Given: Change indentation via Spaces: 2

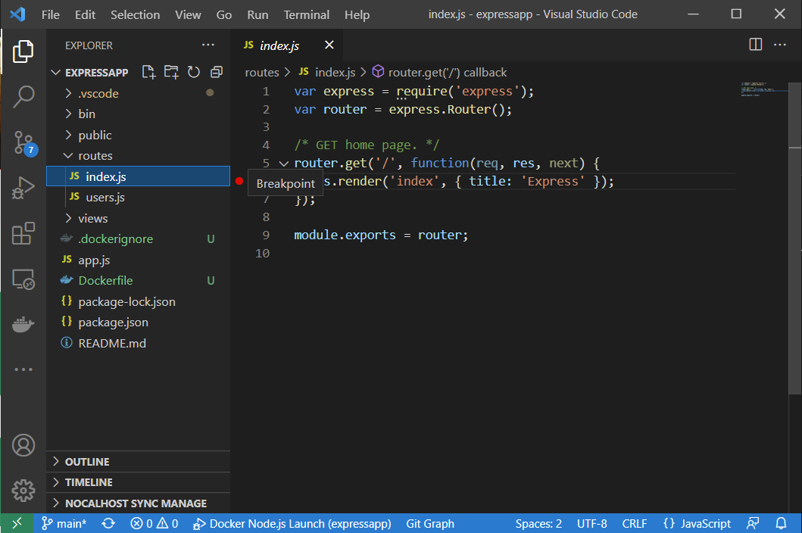Looking at the screenshot, I should click(x=538, y=523).
